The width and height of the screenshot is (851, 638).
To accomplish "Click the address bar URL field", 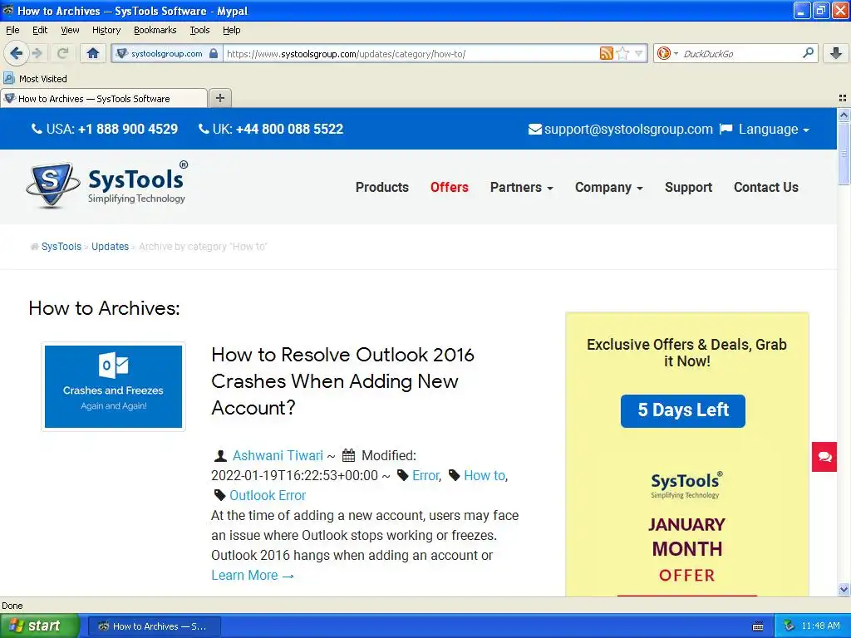I will click(410, 53).
